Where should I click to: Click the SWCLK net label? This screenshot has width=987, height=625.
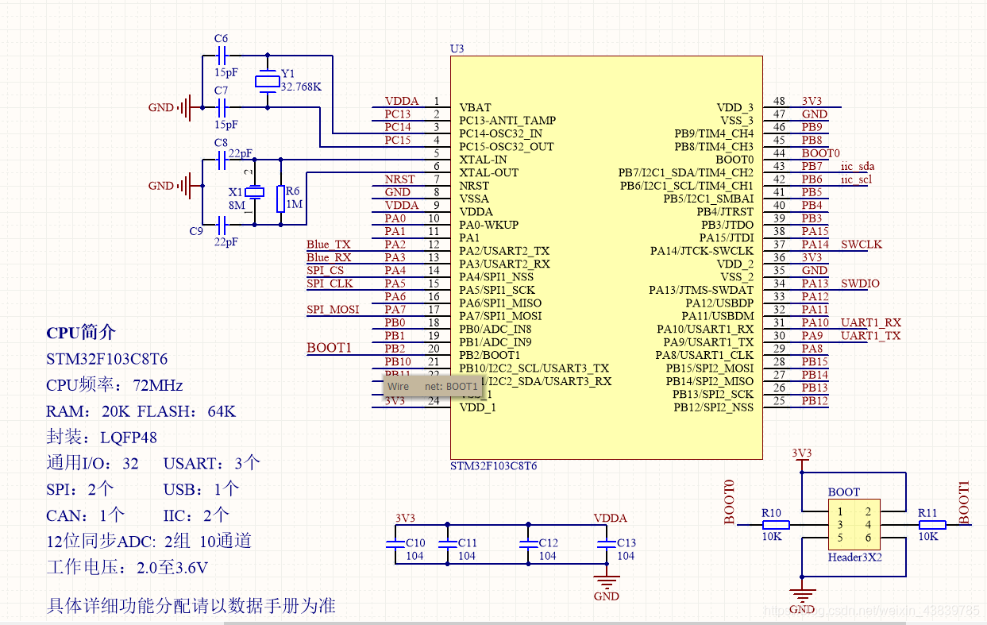coord(862,245)
